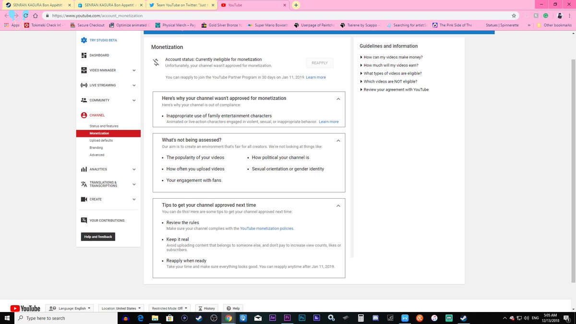The height and width of the screenshot is (324, 576).
Task: Click the Reapply button
Action: click(320, 63)
